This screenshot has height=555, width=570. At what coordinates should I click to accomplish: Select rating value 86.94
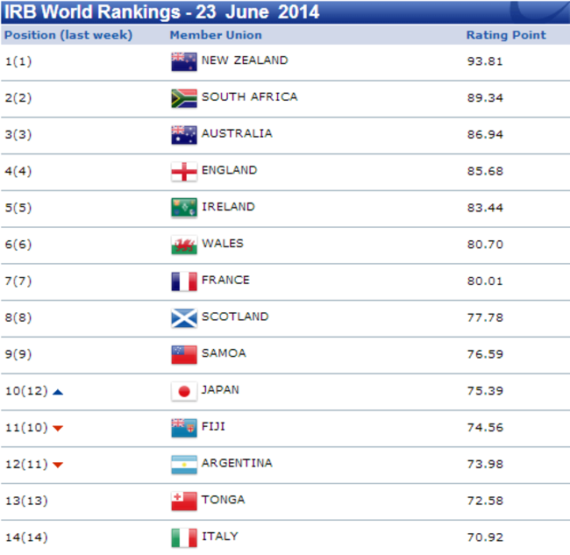pyautogui.click(x=485, y=134)
